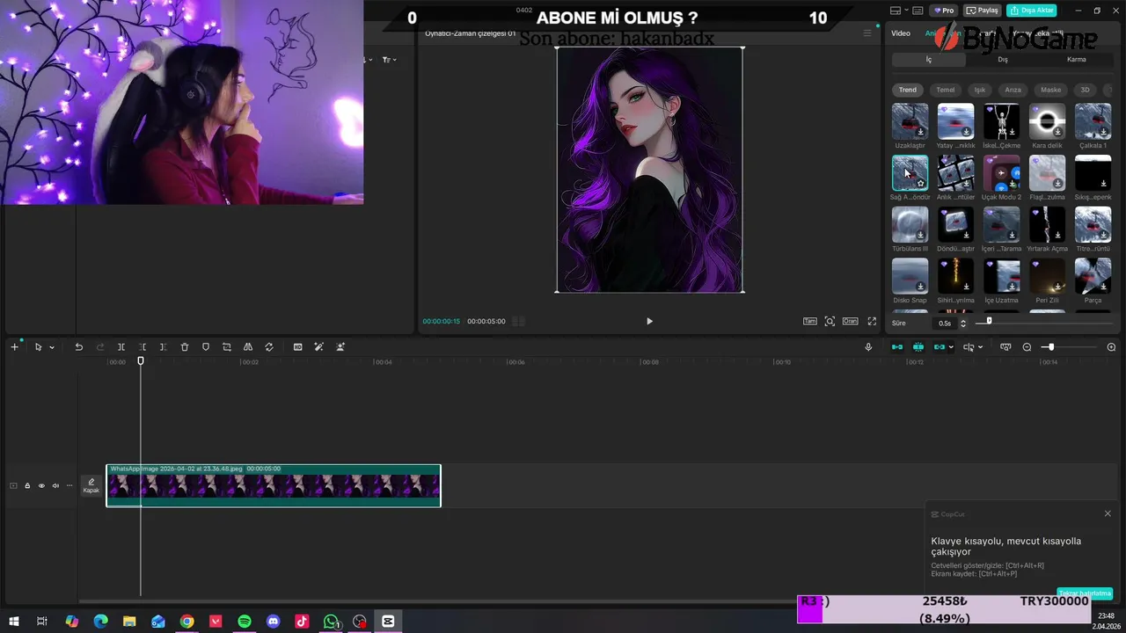Toggle auto-snapping in timeline toolbar
The image size is (1126, 633).
918,347
